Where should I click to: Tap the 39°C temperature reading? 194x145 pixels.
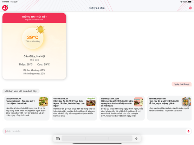(x=33, y=37)
